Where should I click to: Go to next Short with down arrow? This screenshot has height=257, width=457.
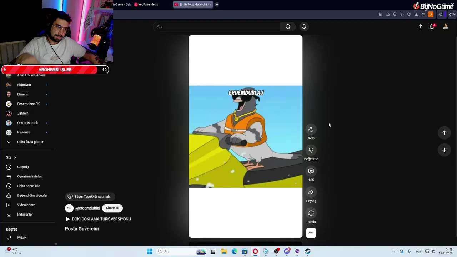(x=444, y=150)
